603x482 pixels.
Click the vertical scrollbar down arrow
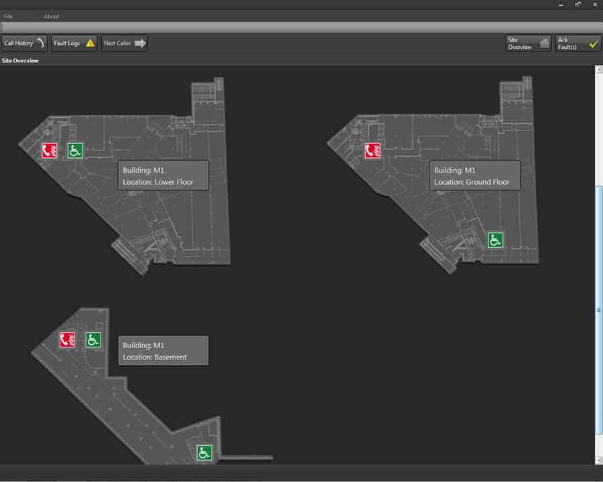point(598,461)
